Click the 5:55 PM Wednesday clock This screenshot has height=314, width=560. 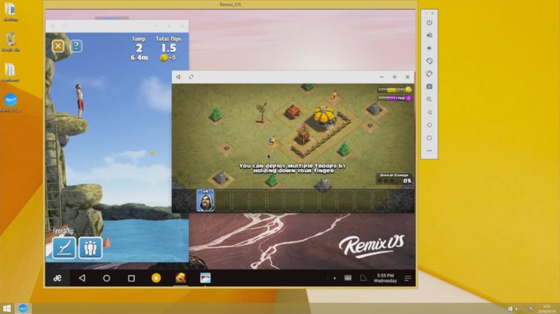(x=385, y=278)
